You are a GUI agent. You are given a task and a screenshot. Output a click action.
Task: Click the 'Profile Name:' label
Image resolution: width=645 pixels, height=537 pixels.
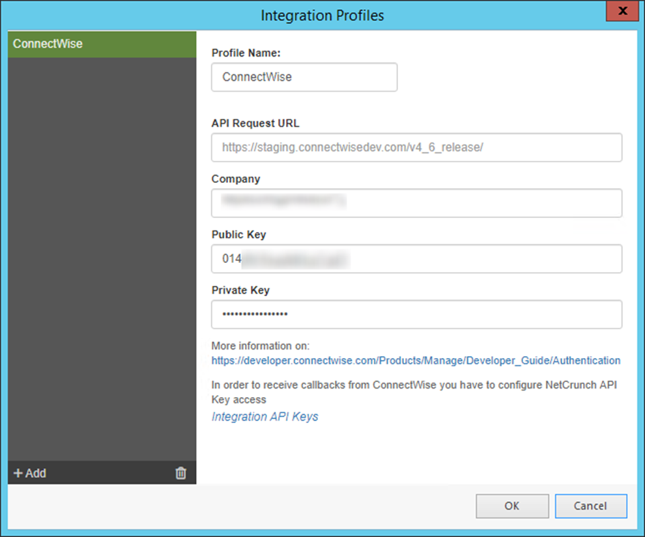tap(246, 53)
